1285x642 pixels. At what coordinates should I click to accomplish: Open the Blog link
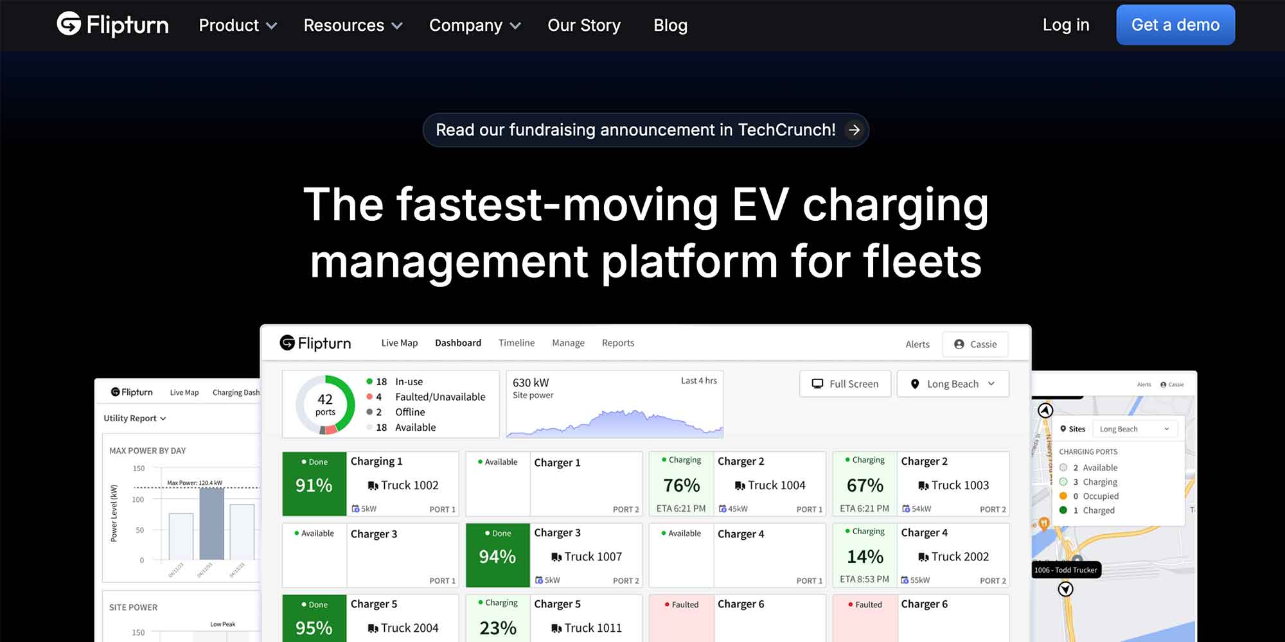tap(670, 25)
